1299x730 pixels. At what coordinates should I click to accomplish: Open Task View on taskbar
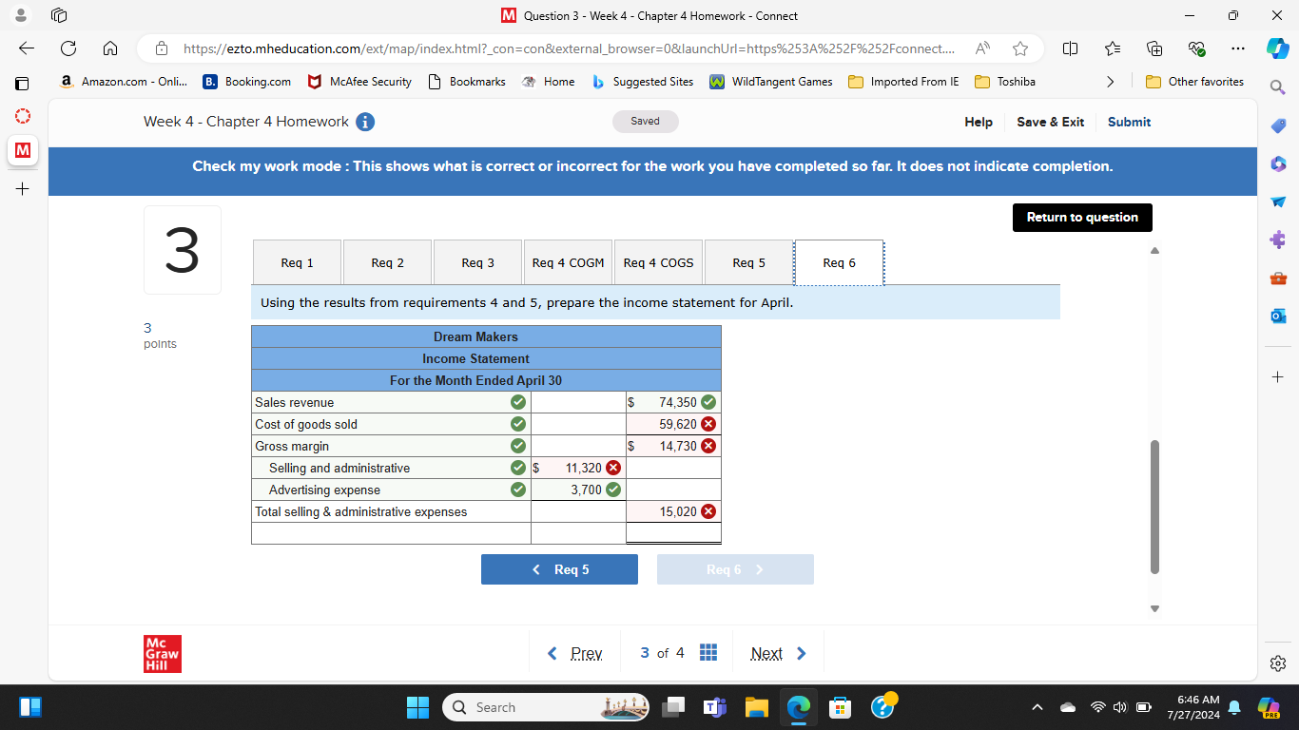click(x=673, y=707)
